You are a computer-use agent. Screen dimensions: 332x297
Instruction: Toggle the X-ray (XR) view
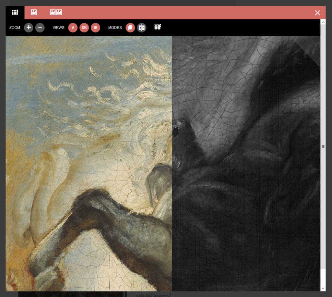(84, 28)
